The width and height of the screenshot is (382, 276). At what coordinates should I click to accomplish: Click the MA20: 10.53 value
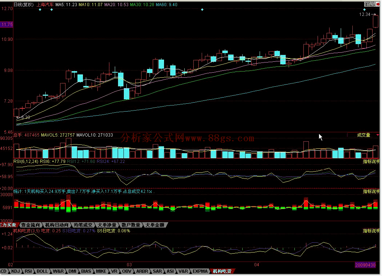(x=117, y=5)
